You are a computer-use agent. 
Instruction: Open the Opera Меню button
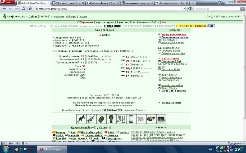coord(8,2)
